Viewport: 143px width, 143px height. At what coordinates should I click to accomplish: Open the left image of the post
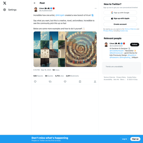point(49,49)
